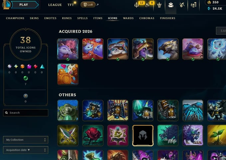Viewport: 226px width, 160px height.
Task: Switch to the Chromas tab
Action: pos(147,18)
